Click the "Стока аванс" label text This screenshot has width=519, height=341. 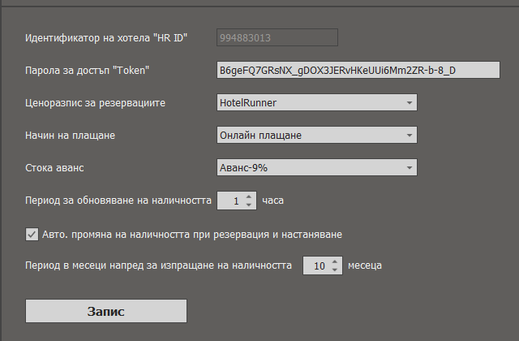point(55,167)
